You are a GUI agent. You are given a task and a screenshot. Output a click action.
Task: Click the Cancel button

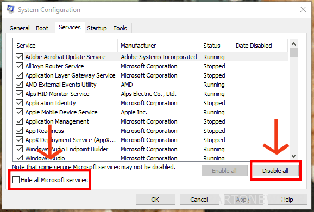[199, 200]
